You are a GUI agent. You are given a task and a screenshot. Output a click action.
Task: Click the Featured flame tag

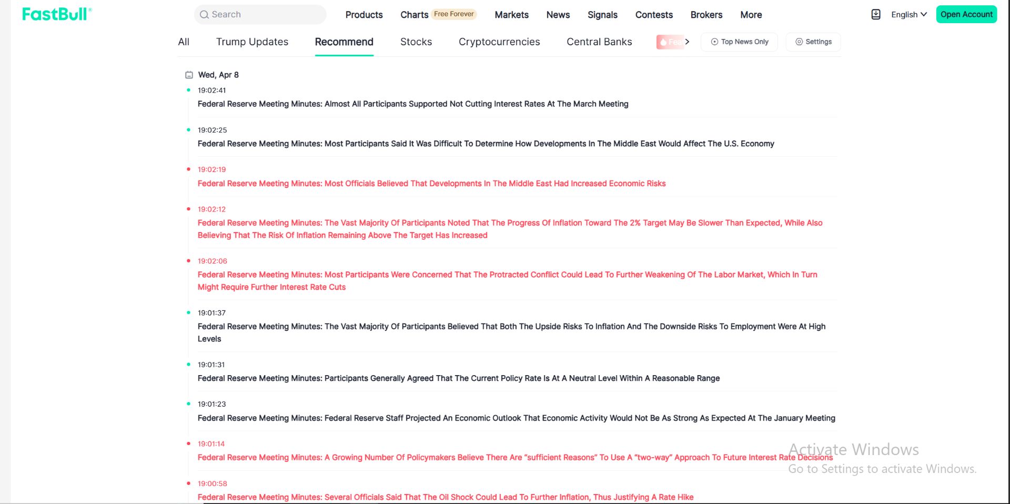(670, 42)
